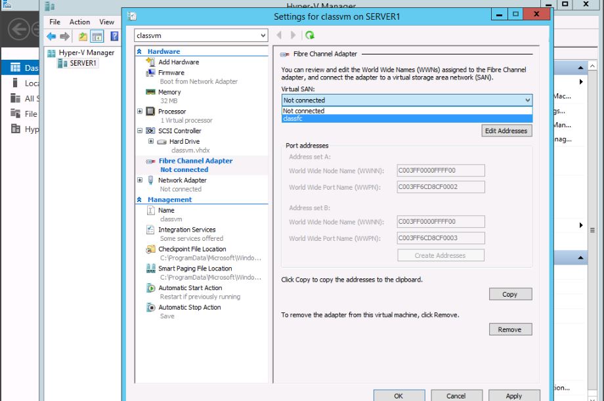The height and width of the screenshot is (401, 604).
Task: Click the blue help icon in the Hyper-V toolbar
Action: pyautogui.click(x=115, y=36)
